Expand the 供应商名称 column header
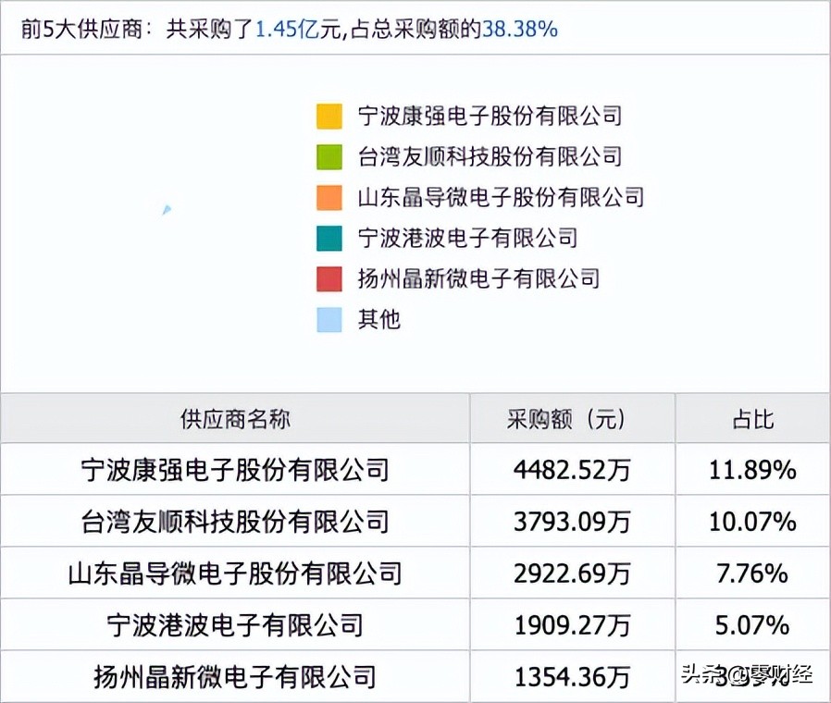Viewport: 831px width, 703px height. pos(234,418)
